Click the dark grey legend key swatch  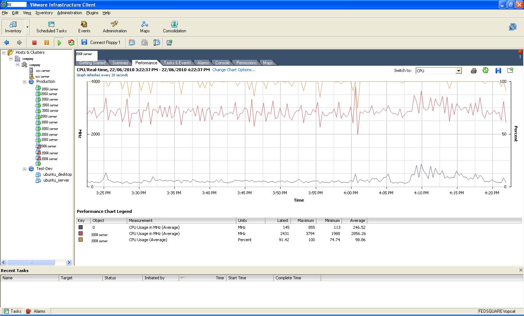tap(80, 227)
